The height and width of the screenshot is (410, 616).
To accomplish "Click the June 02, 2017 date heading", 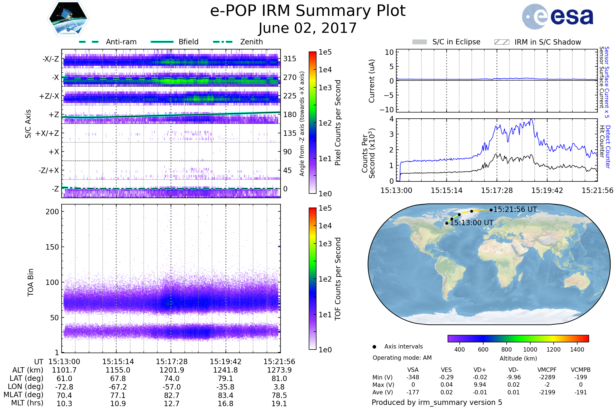I will [308, 28].
